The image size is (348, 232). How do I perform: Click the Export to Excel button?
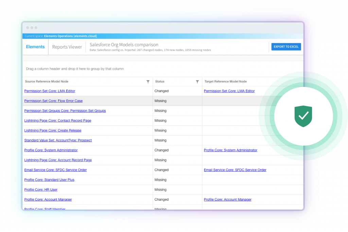[x=286, y=47]
